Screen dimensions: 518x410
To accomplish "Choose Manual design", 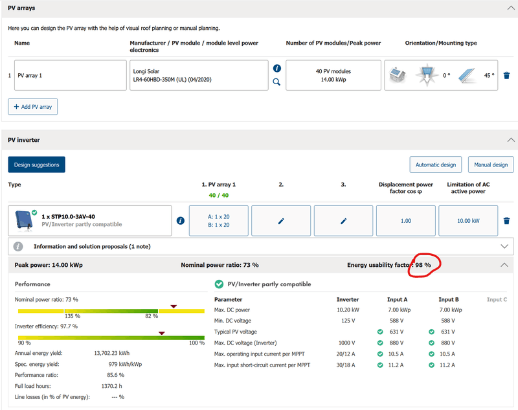I will [x=490, y=165].
